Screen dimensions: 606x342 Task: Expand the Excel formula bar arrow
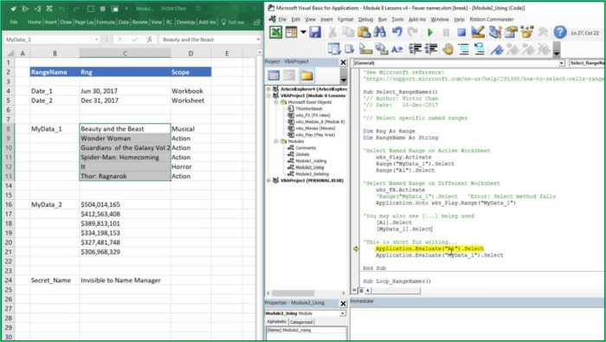[x=258, y=40]
